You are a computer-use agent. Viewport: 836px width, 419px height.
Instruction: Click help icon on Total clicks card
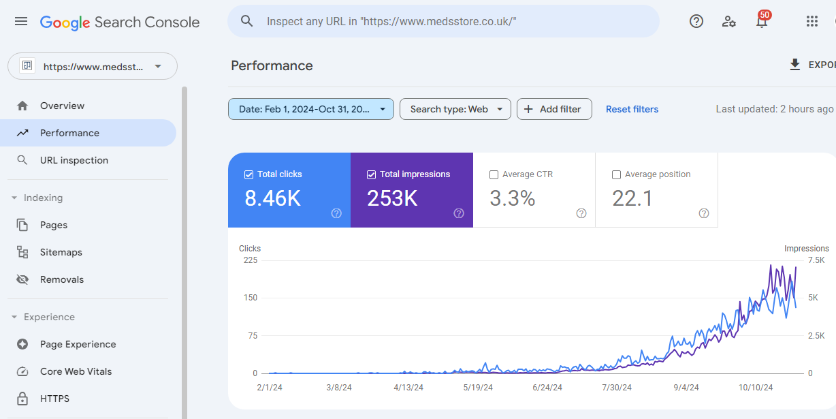click(336, 213)
